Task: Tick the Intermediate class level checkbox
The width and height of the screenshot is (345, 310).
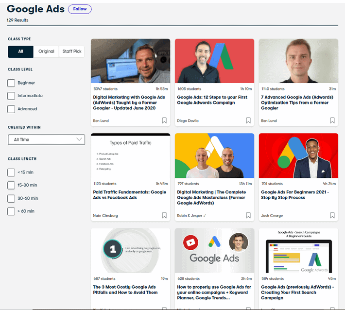Action: point(11,96)
